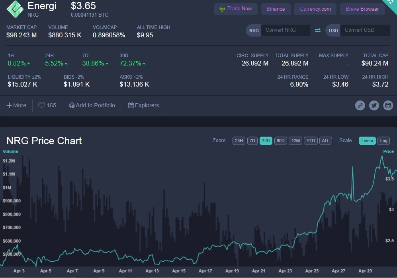Open the Twitter bird icon
The height and width of the screenshot is (278, 397).
coord(374,105)
